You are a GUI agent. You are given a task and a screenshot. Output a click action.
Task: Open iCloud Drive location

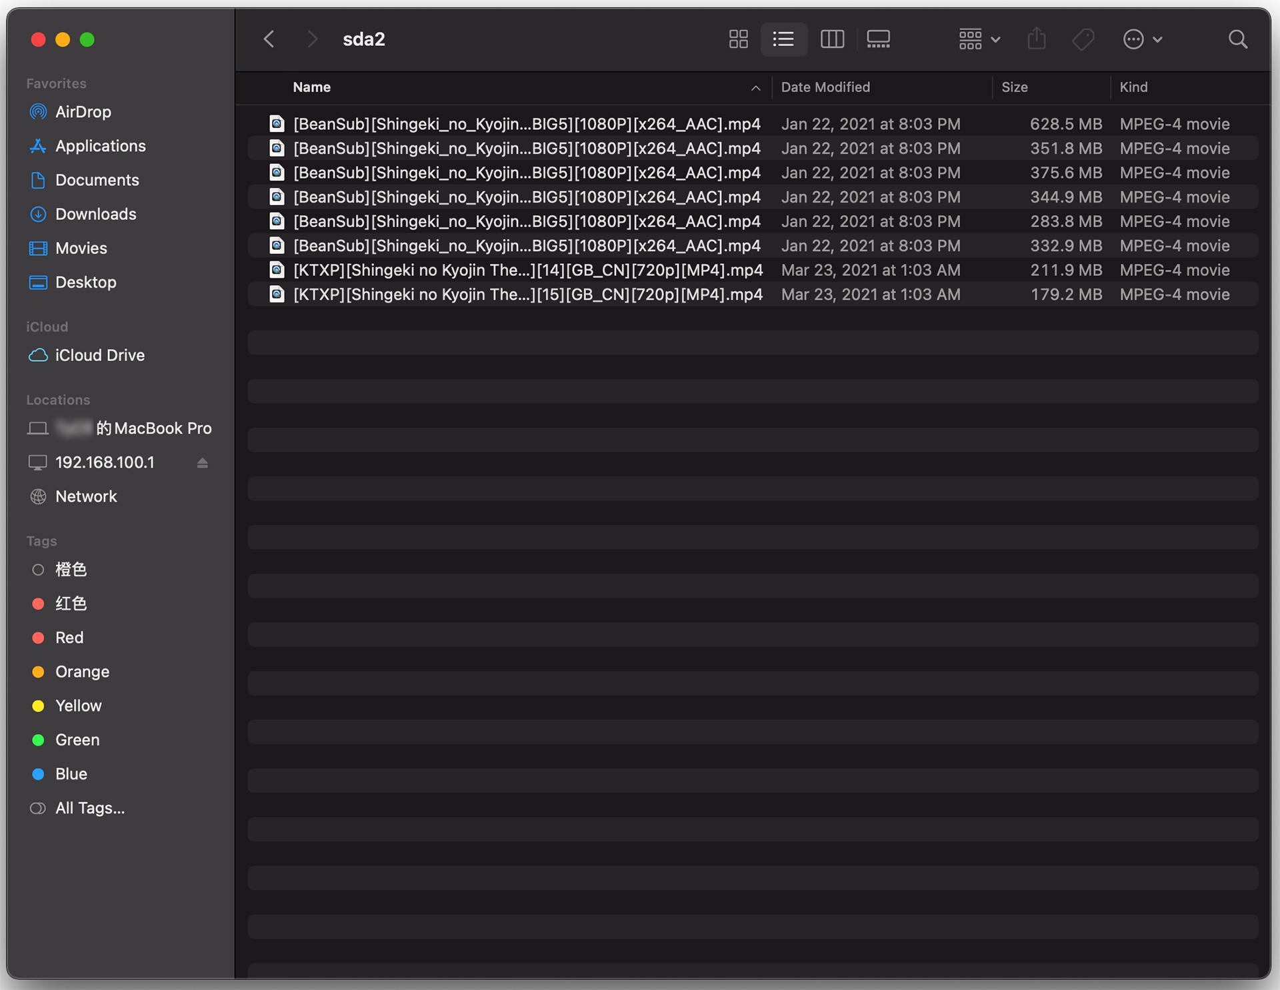tap(99, 355)
